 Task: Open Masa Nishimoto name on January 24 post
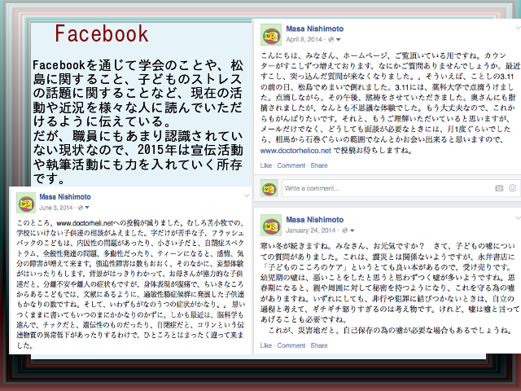[x=315, y=220]
